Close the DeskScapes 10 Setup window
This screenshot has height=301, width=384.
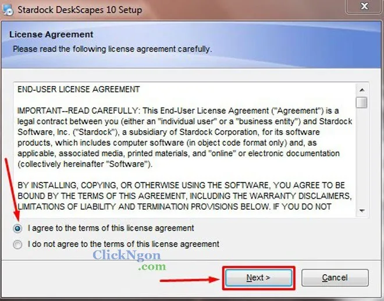(364, 6)
